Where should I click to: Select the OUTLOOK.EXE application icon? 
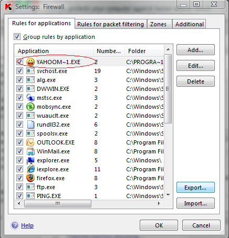[30, 142]
